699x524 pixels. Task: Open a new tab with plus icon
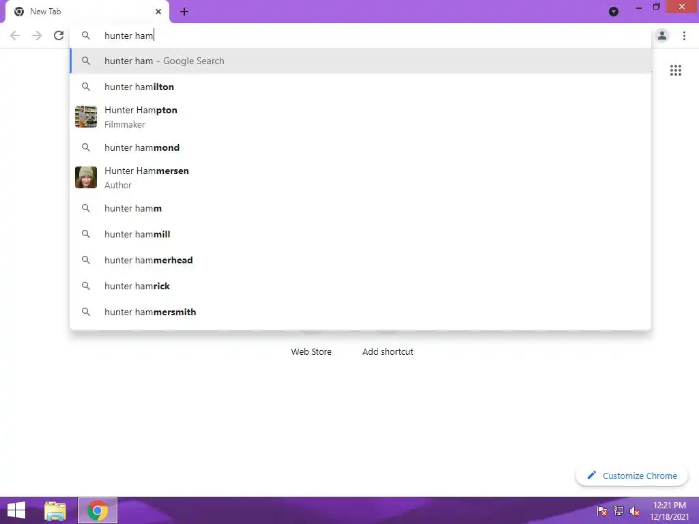(184, 12)
